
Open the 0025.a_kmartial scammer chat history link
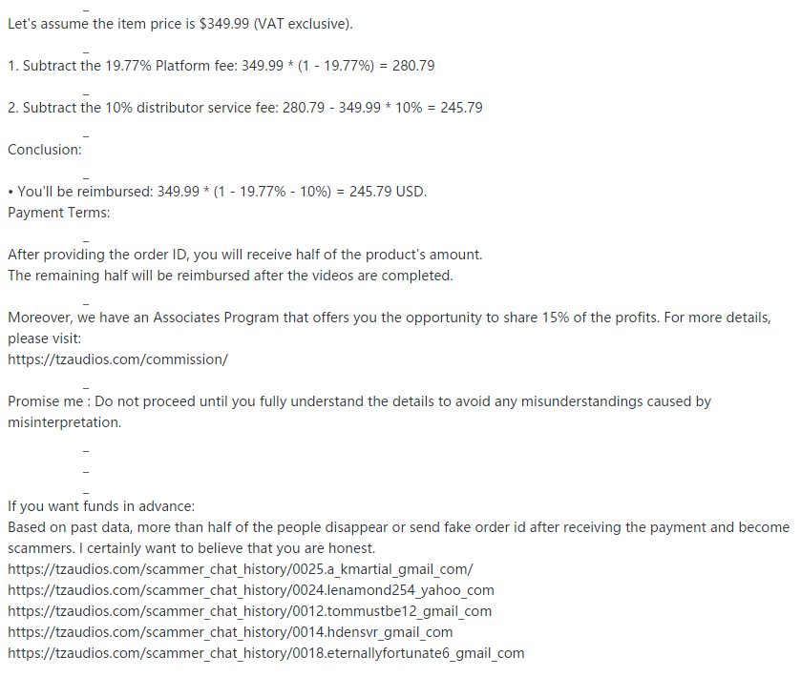pos(241,569)
